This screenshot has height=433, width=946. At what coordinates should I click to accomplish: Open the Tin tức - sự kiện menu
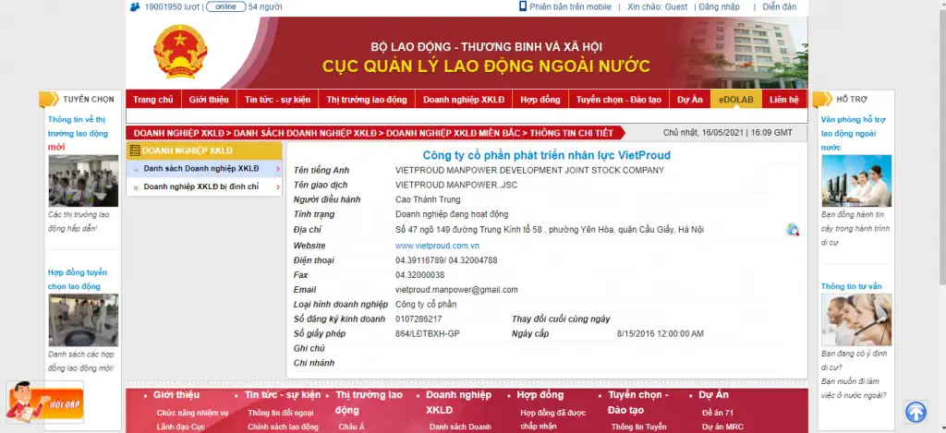(x=277, y=100)
